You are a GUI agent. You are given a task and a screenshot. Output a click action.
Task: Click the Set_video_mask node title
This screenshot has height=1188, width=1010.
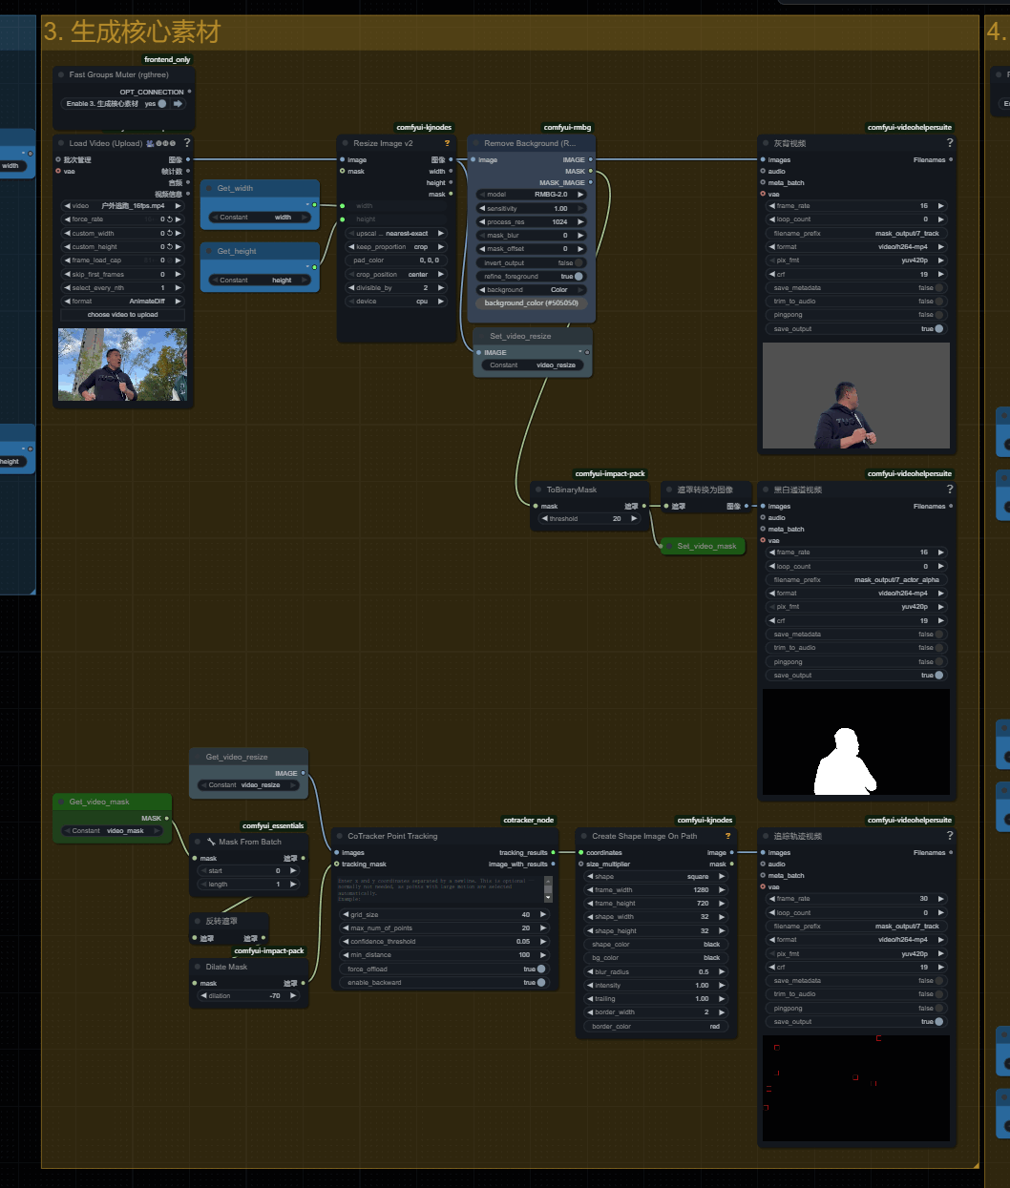click(706, 547)
